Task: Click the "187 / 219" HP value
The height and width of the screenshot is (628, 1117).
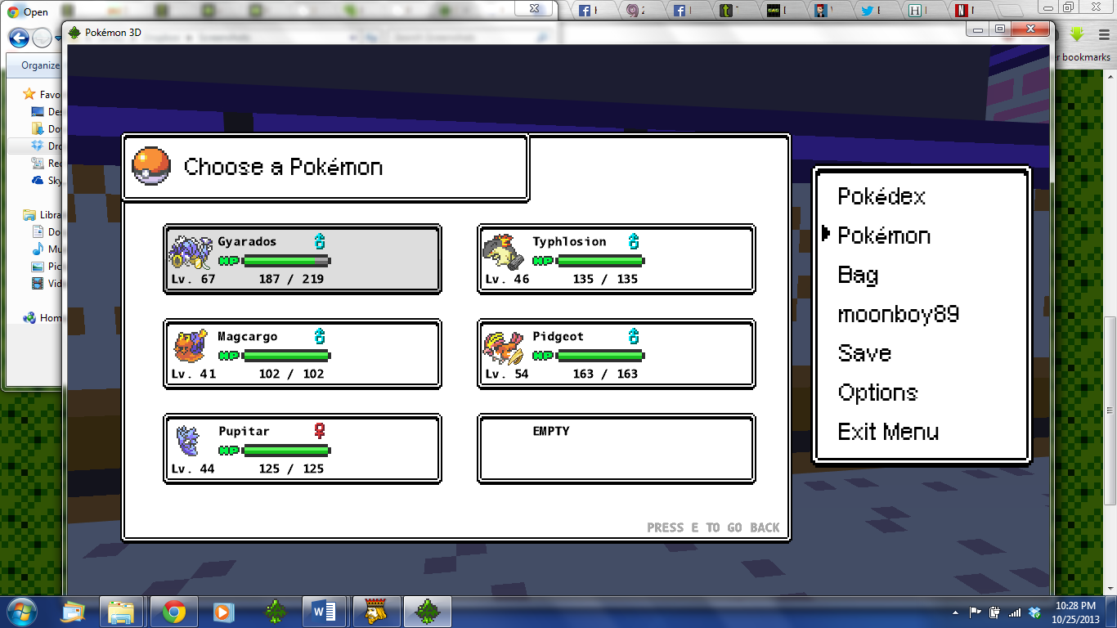Action: [291, 279]
